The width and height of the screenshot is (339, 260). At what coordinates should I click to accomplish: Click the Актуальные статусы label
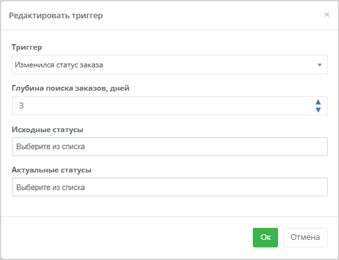(x=52, y=170)
